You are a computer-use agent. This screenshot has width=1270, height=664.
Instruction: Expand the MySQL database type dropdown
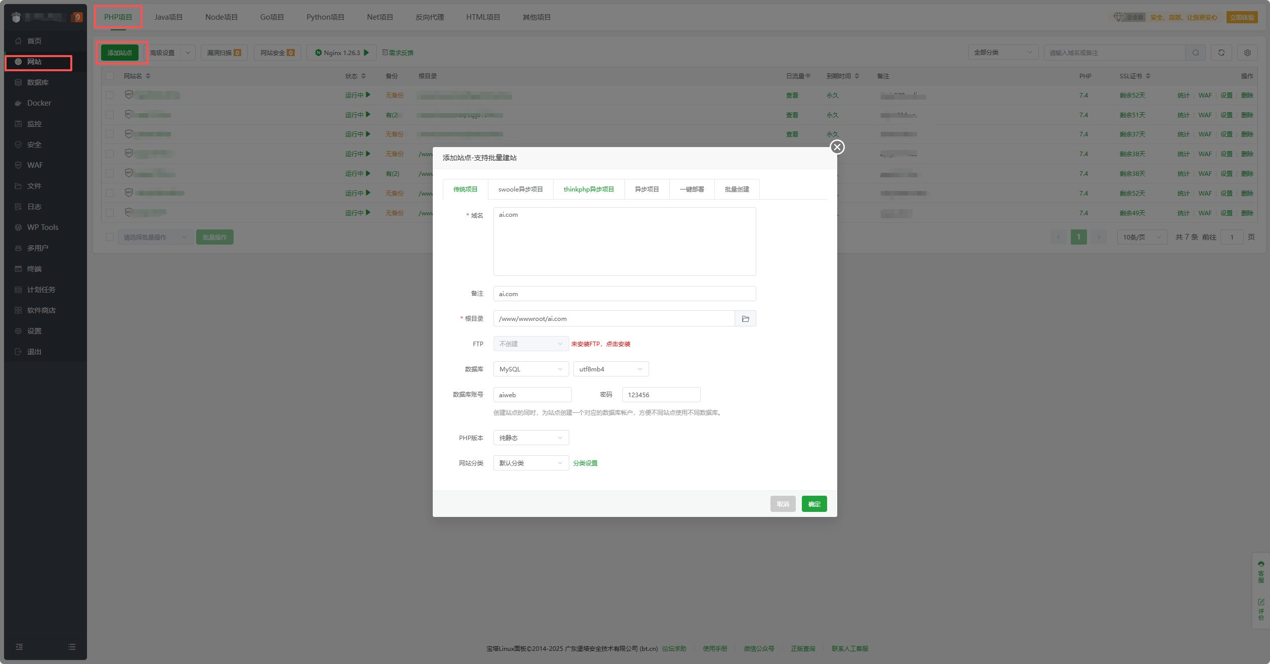(531, 369)
